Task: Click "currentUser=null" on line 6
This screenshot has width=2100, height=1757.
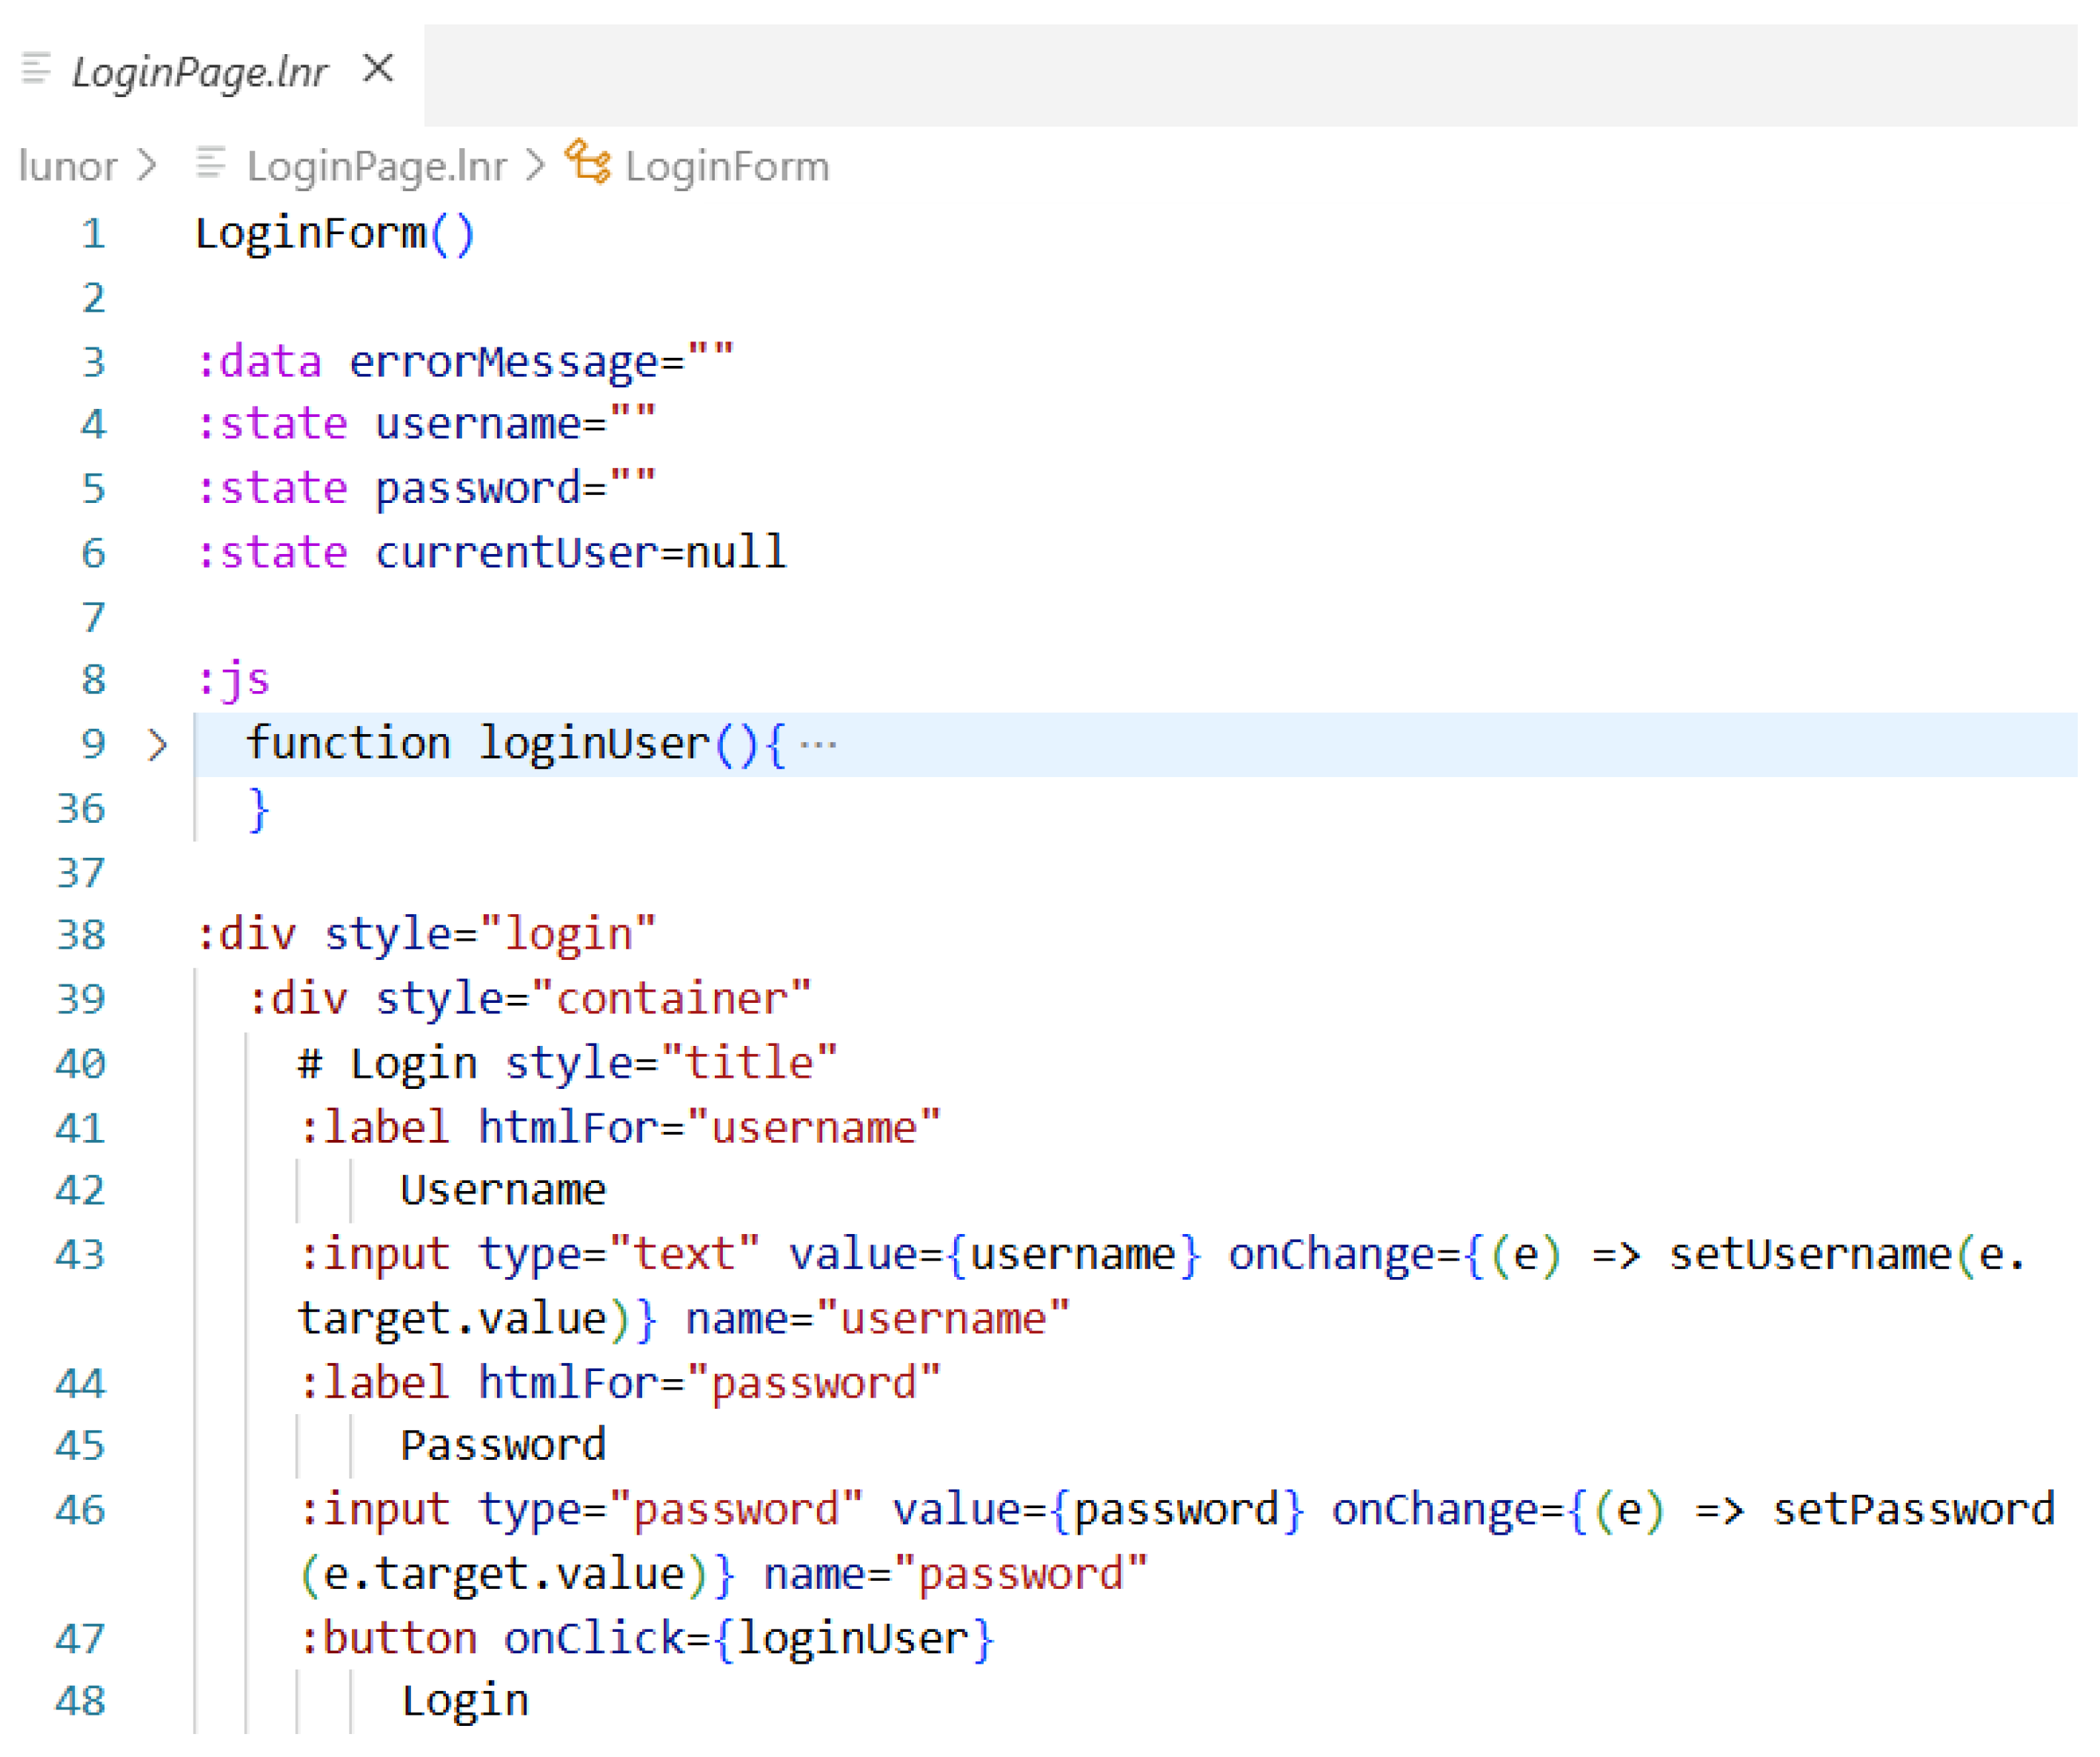Action: (581, 553)
